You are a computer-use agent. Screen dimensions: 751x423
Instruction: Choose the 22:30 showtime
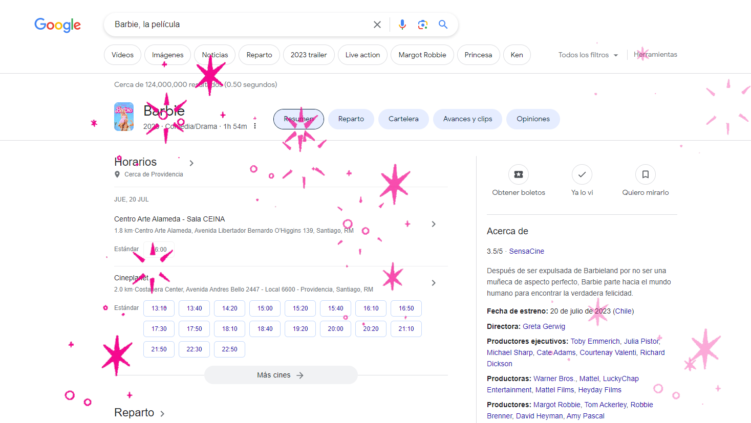195,349
